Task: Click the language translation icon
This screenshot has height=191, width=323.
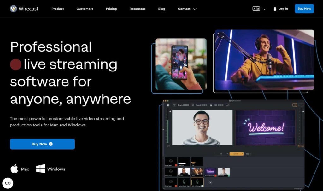Action: pyautogui.click(x=256, y=9)
